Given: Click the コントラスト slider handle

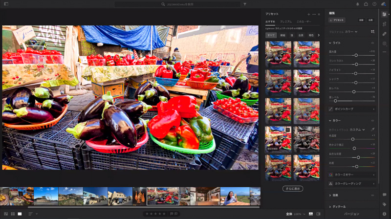Looking at the screenshot, I should click(356, 65).
